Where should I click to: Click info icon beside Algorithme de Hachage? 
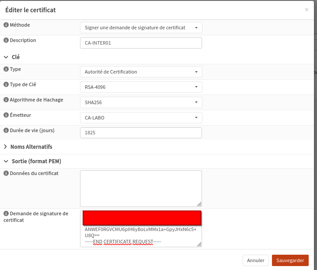6,100
